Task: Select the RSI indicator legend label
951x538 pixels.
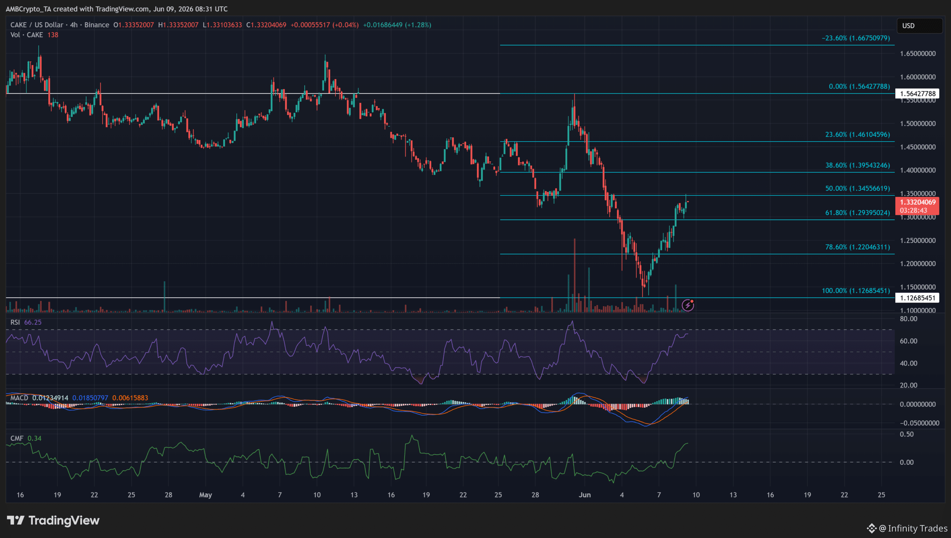Action: [15, 322]
